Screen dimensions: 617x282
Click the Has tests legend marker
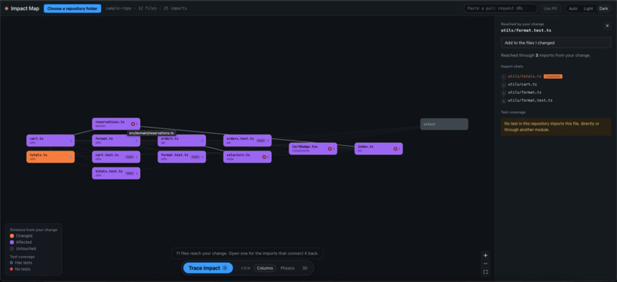11,263
